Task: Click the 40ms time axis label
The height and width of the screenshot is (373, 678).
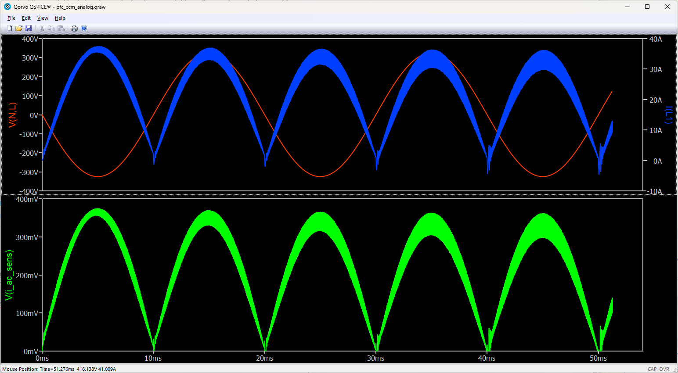Action: (x=487, y=359)
